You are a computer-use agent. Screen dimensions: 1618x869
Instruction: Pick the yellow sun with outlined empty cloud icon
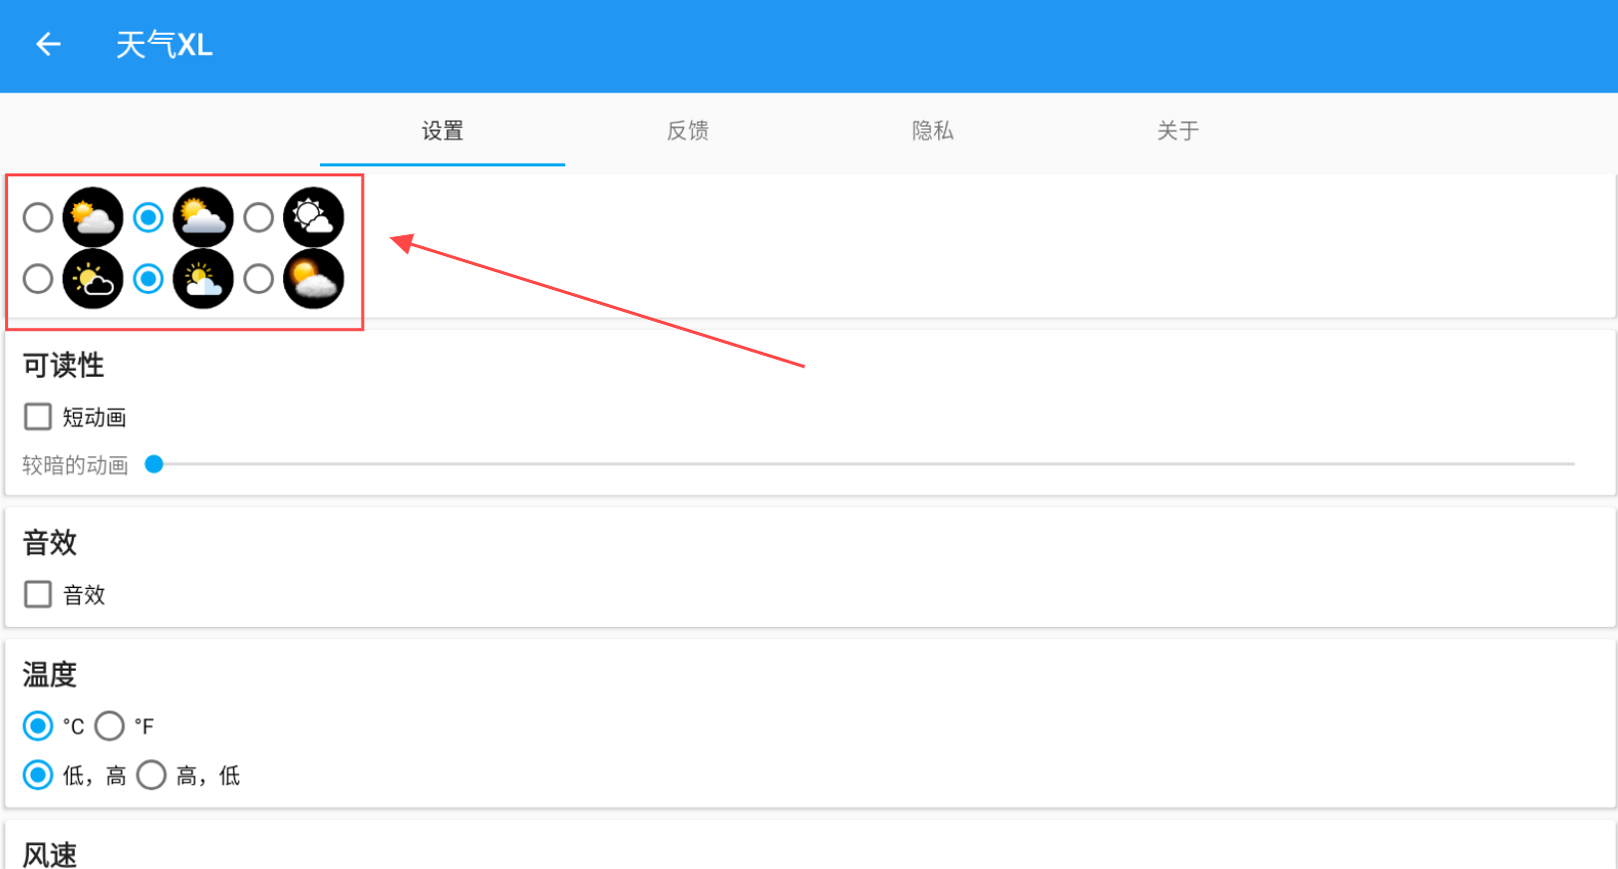(x=93, y=279)
